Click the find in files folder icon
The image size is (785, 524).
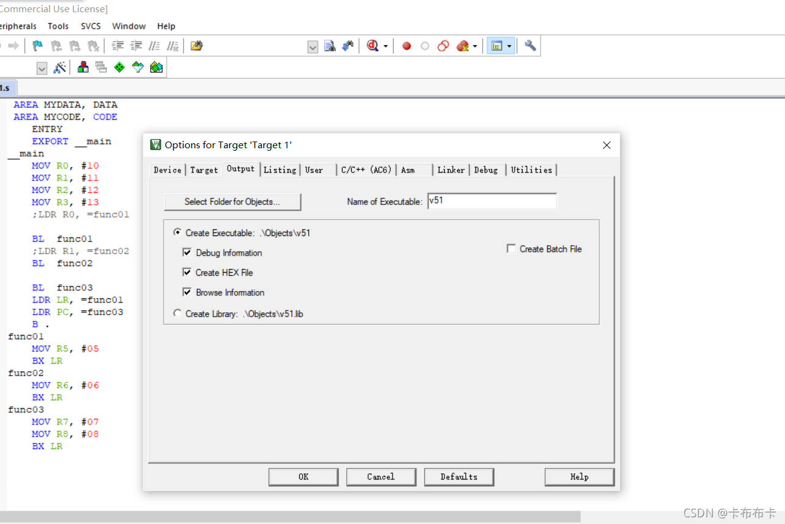[197, 46]
